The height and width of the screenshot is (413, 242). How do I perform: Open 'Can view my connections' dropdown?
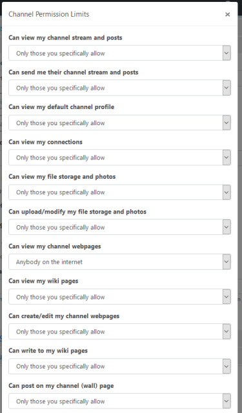point(119,157)
